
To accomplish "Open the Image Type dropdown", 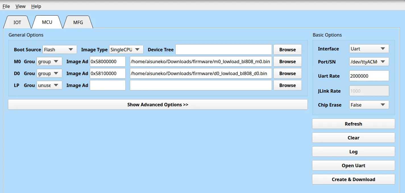I will pyautogui.click(x=126, y=50).
